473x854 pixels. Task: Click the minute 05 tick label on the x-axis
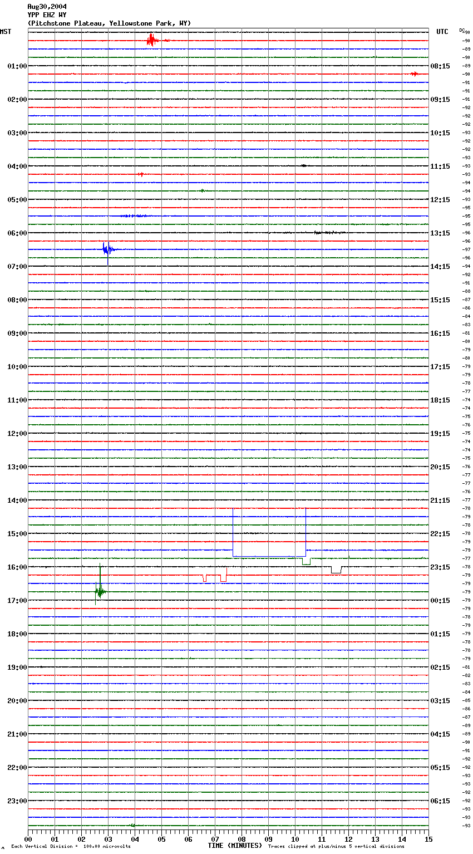161,840
